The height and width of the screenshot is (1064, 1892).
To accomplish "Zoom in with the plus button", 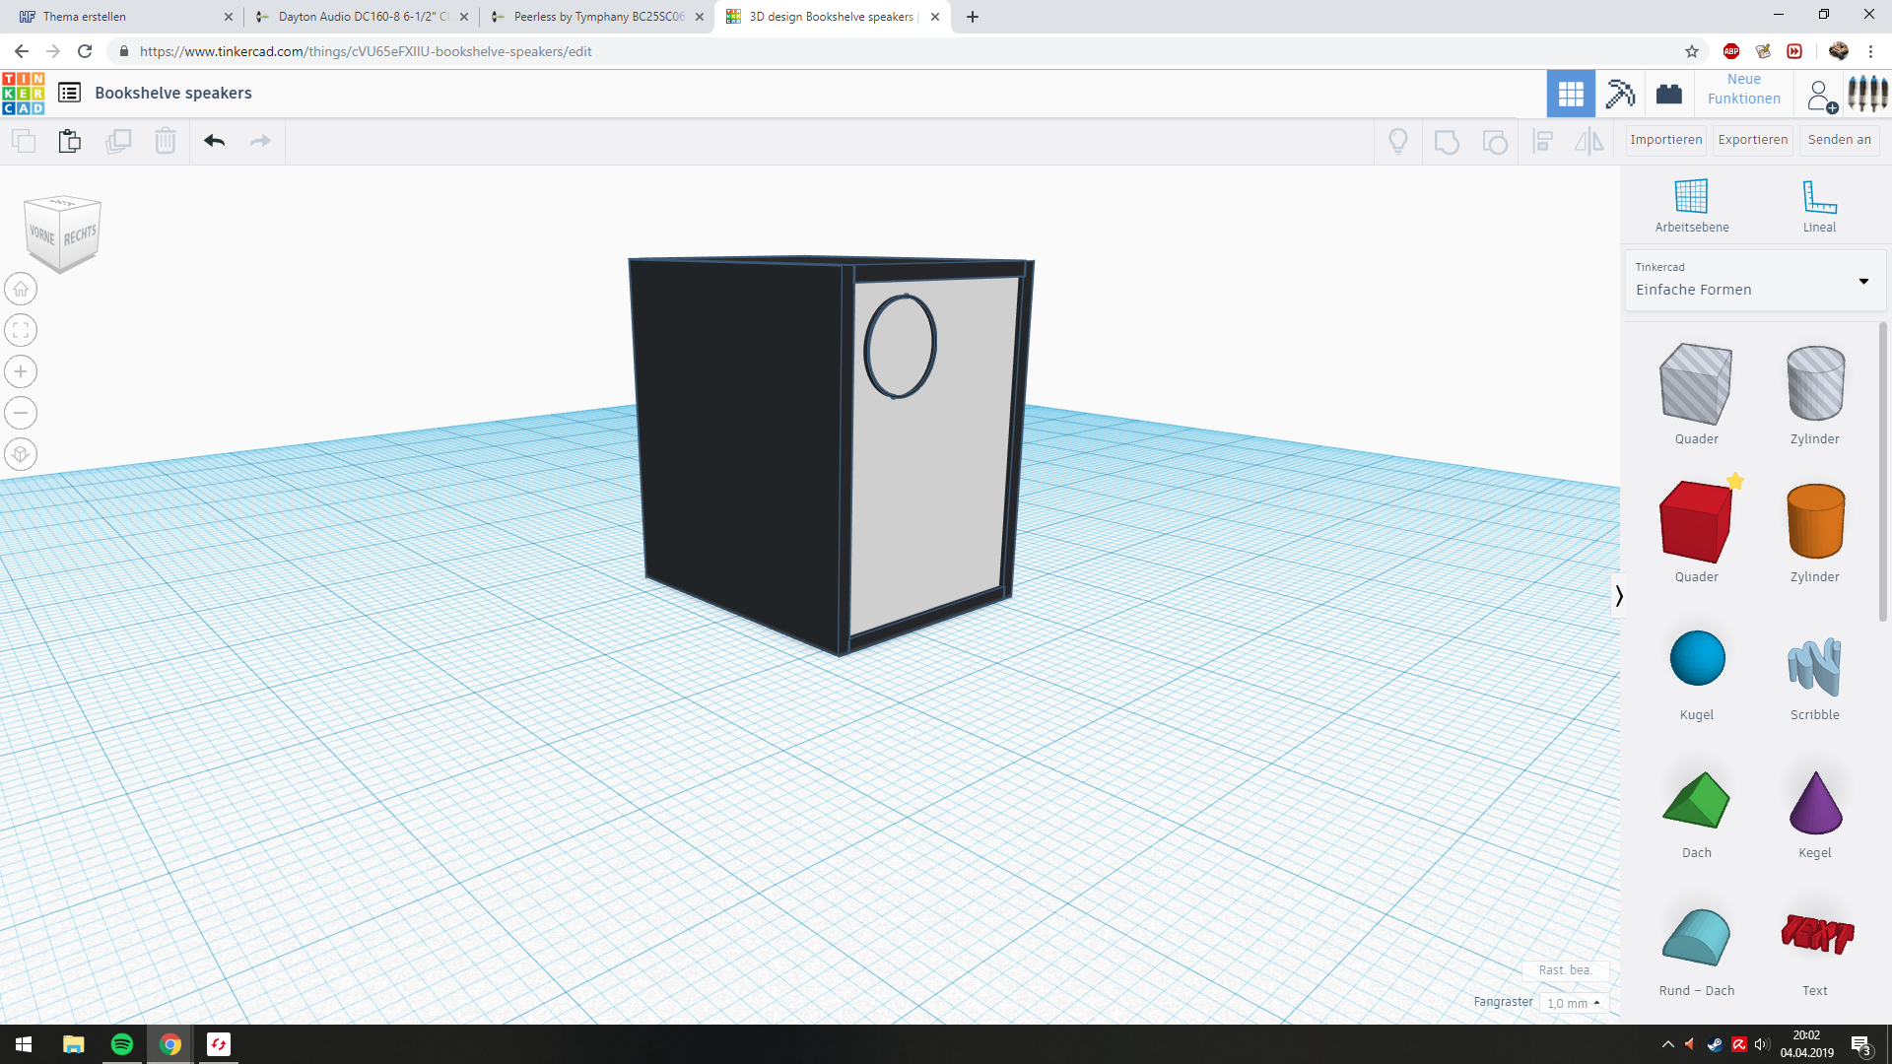I will click(21, 371).
